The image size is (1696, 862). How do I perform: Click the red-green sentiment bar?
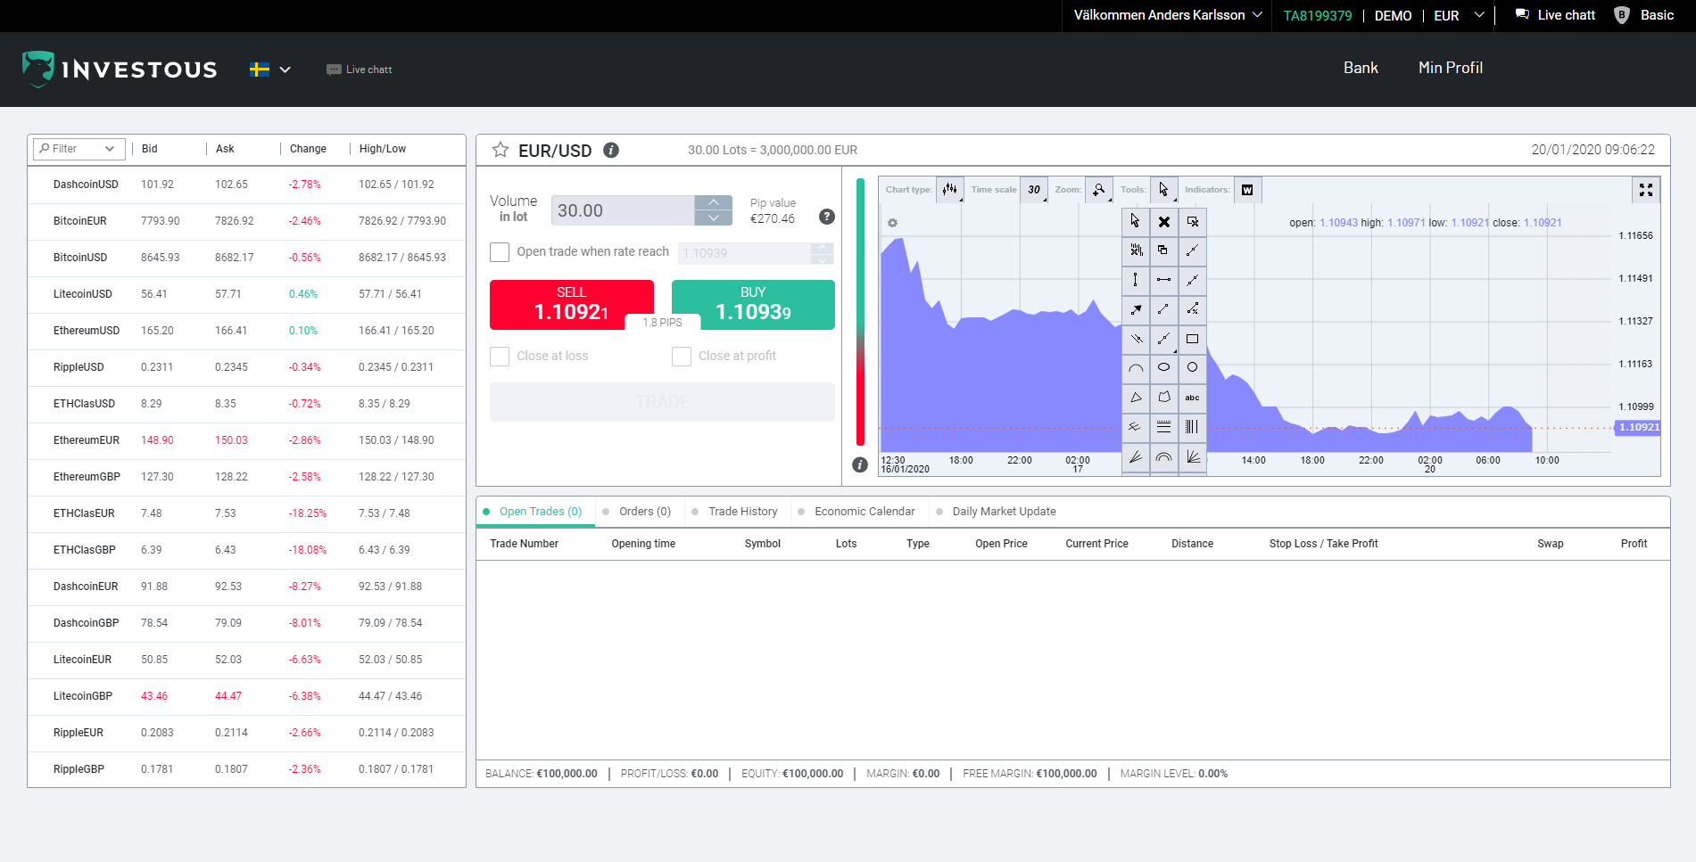861,312
